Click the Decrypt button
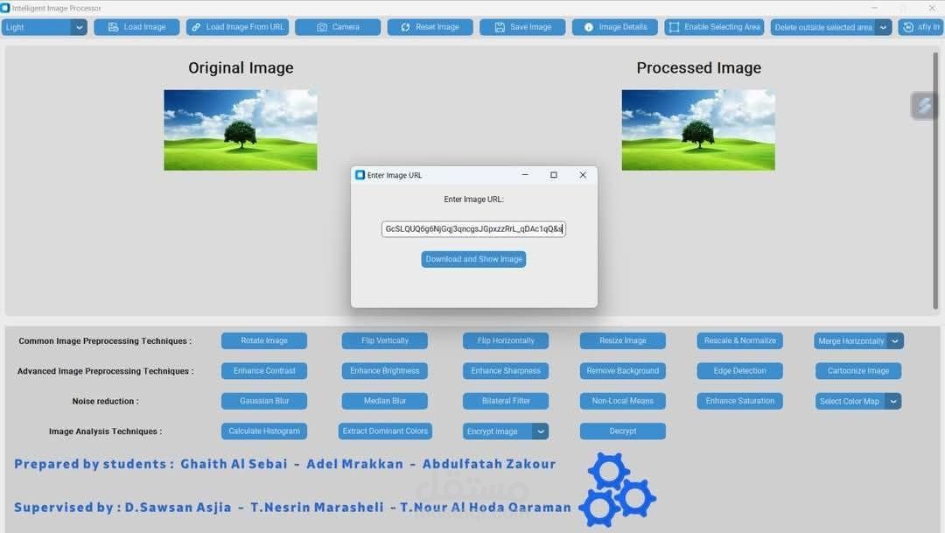This screenshot has width=945, height=533. point(623,431)
